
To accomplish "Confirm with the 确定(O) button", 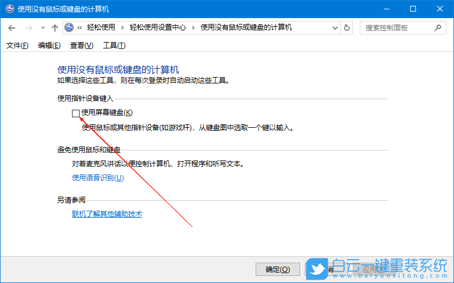I will tap(278, 270).
